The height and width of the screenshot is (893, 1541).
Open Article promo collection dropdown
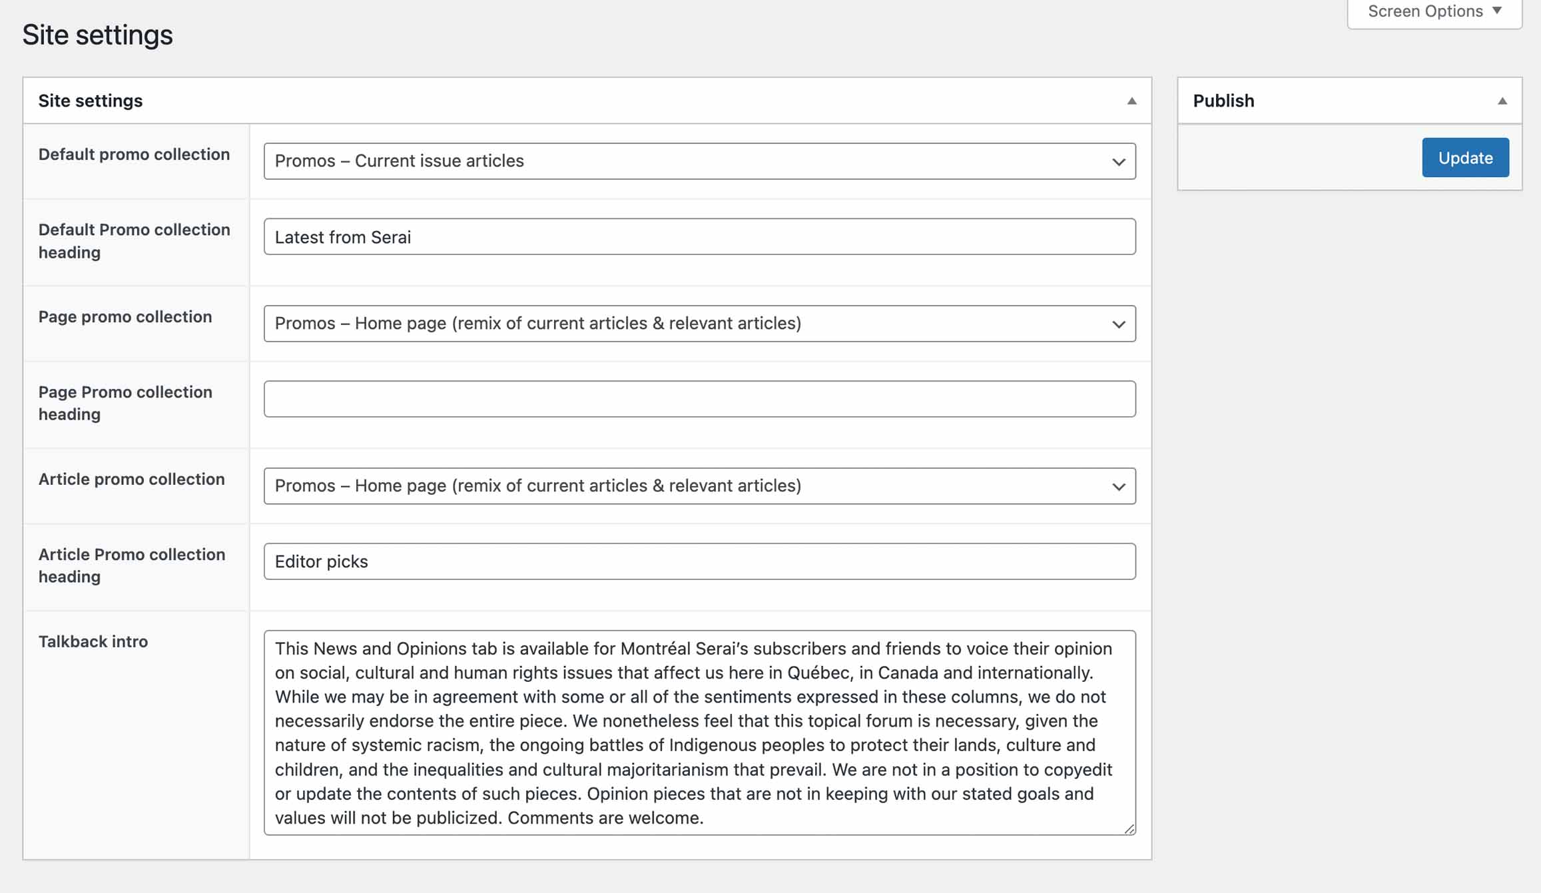point(698,486)
